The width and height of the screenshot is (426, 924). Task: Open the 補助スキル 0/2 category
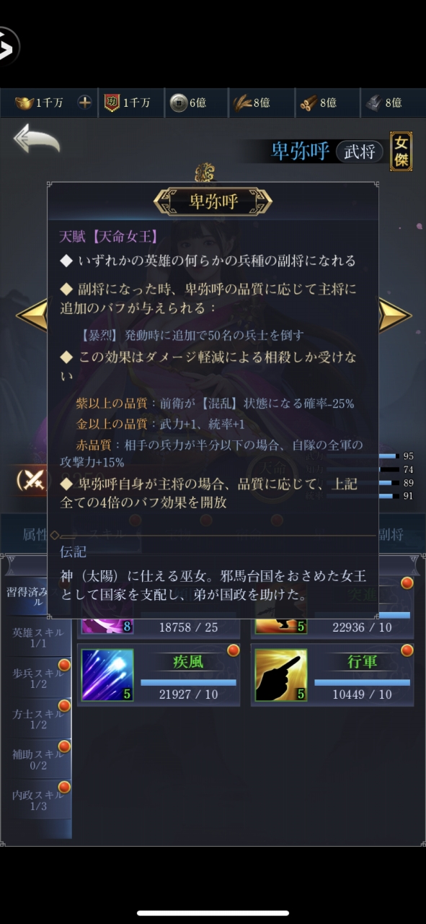(38, 759)
